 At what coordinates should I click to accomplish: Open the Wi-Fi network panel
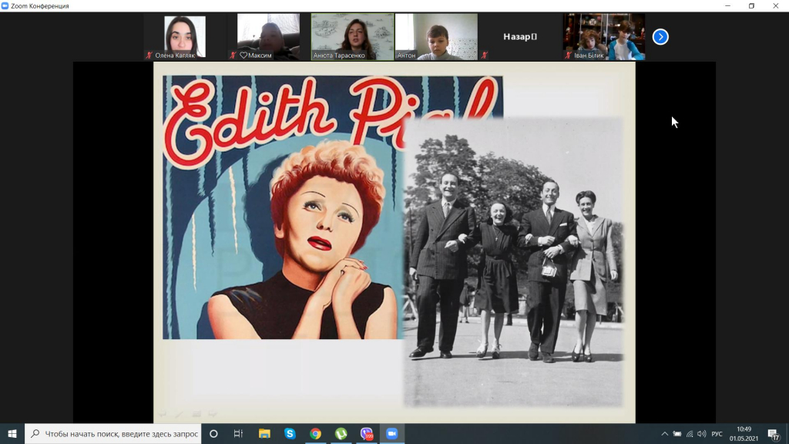pyautogui.click(x=690, y=434)
